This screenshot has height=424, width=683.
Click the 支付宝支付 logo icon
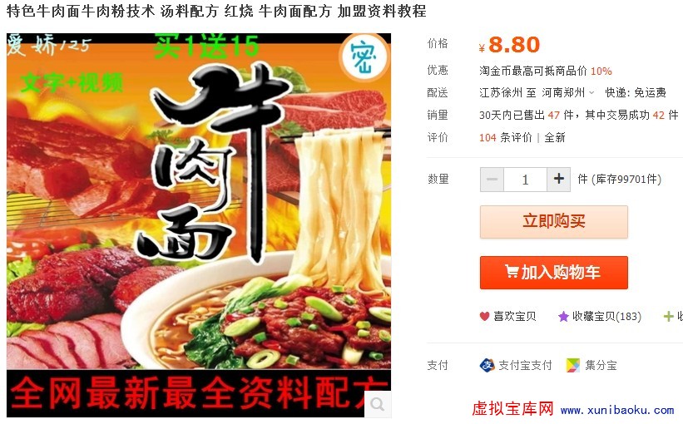click(x=487, y=365)
